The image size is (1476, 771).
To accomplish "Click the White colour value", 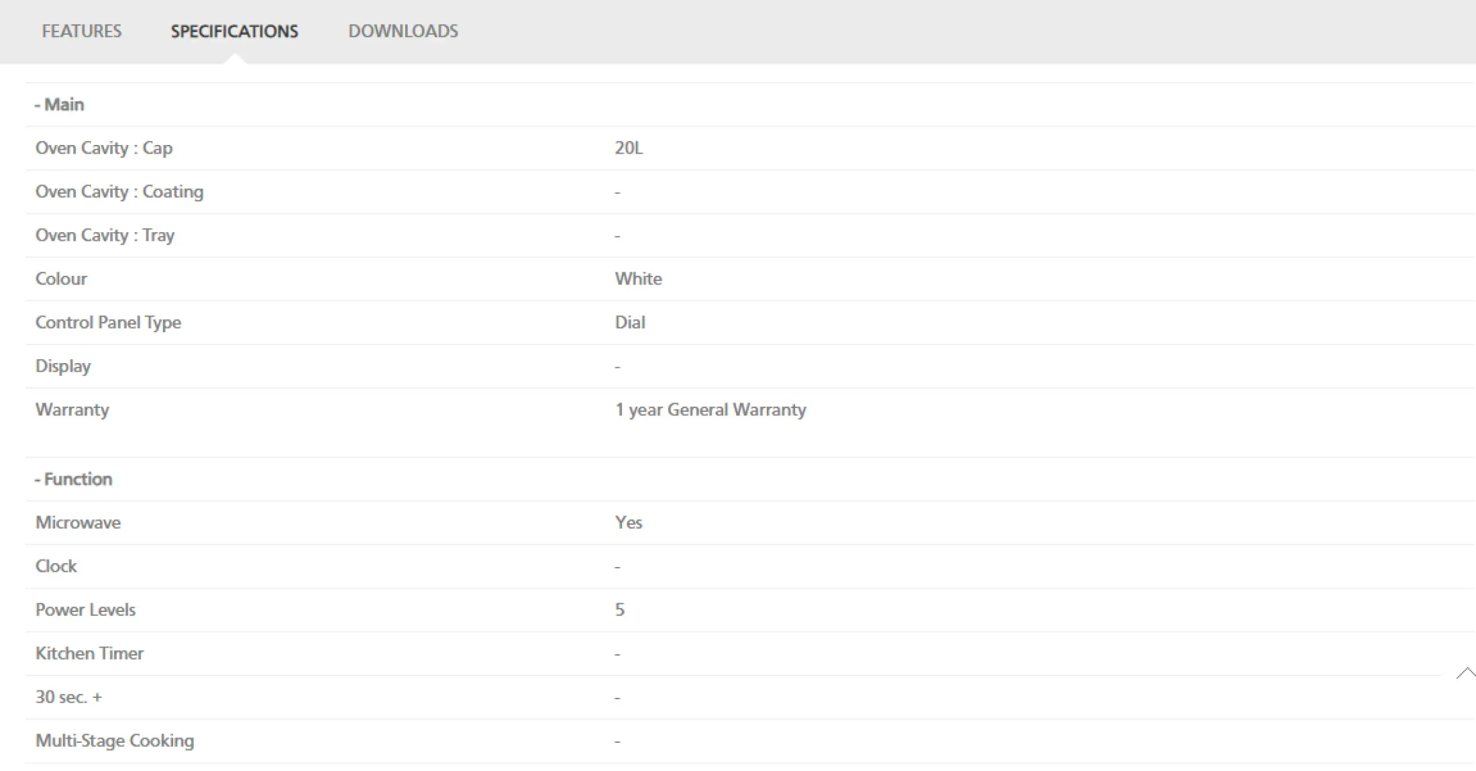I will pyautogui.click(x=638, y=278).
